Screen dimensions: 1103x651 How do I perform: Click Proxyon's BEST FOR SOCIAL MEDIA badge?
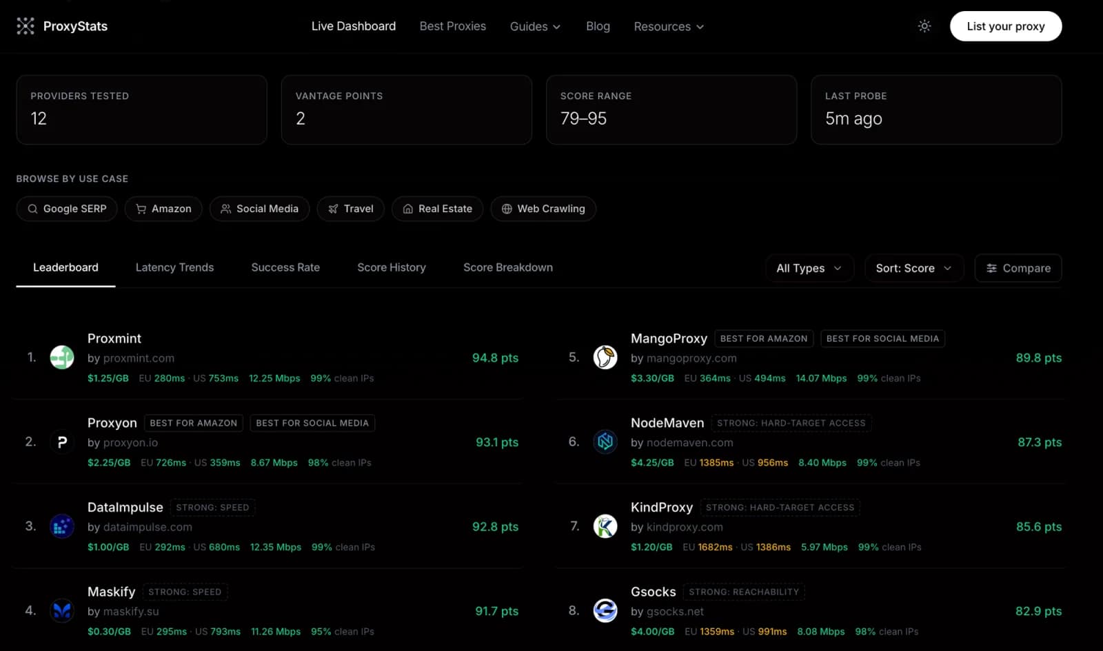coord(312,423)
